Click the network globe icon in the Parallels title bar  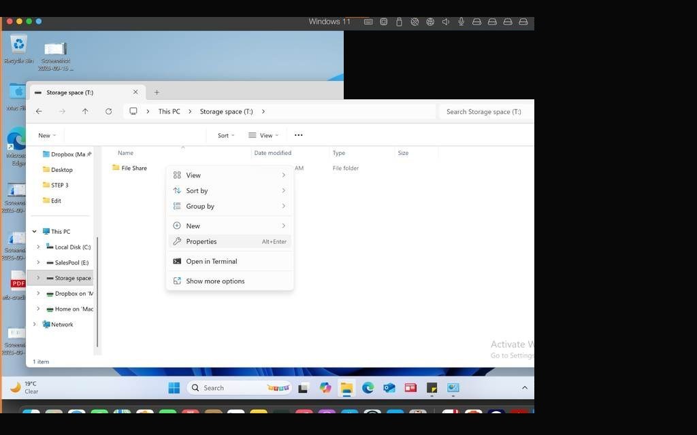point(430,22)
